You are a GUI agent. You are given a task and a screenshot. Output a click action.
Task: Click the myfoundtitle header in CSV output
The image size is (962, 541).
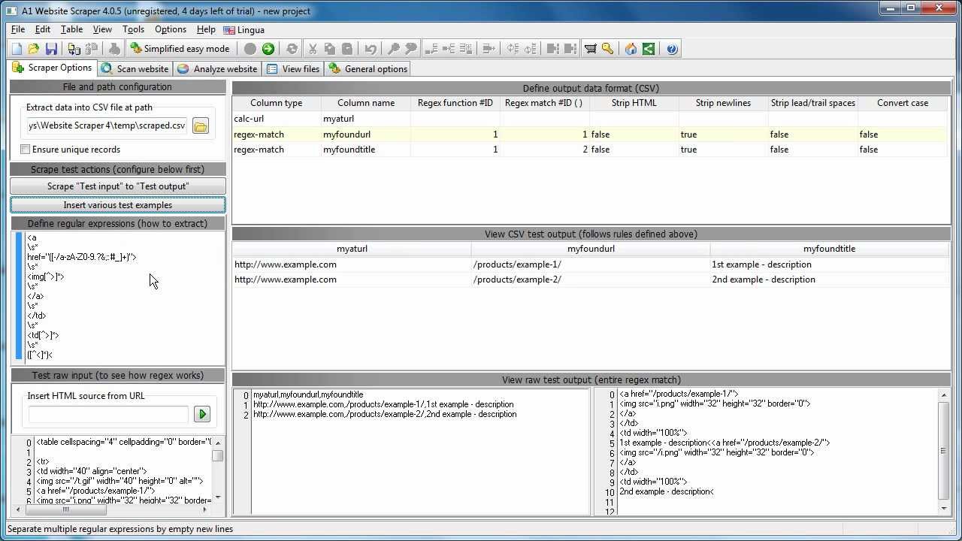[828, 249]
